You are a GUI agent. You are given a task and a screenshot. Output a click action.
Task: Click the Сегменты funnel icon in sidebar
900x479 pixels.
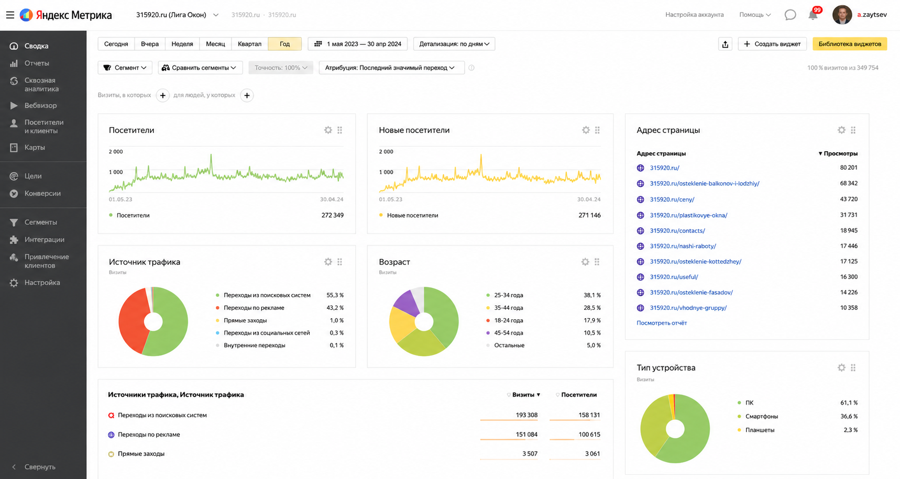coord(14,222)
